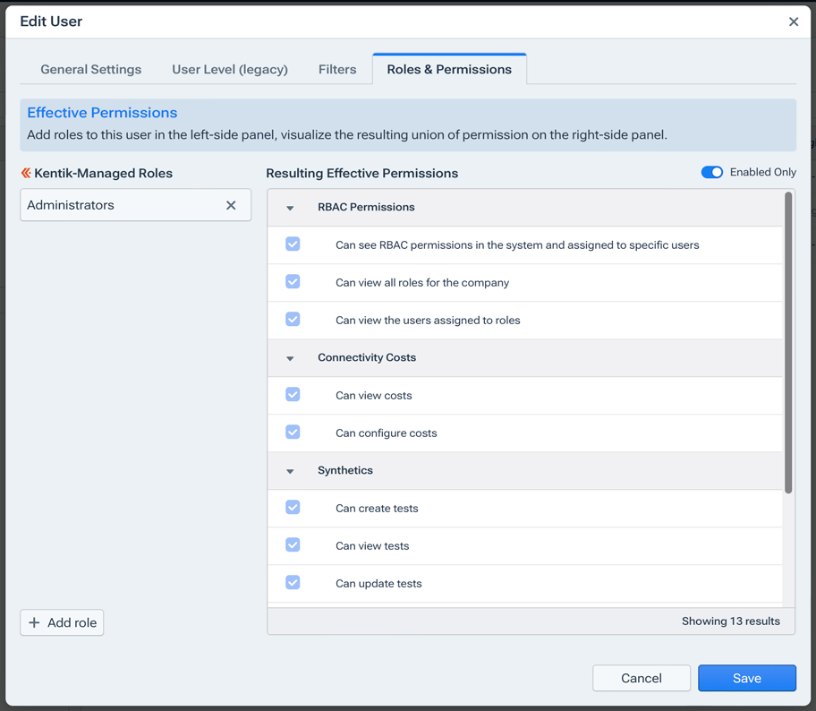Open the Filters tab
Image resolution: width=816 pixels, height=711 pixels.
(x=337, y=69)
